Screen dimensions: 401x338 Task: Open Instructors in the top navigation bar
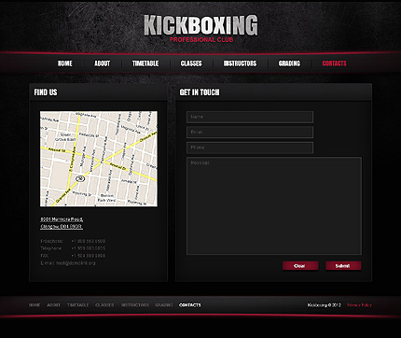click(240, 63)
